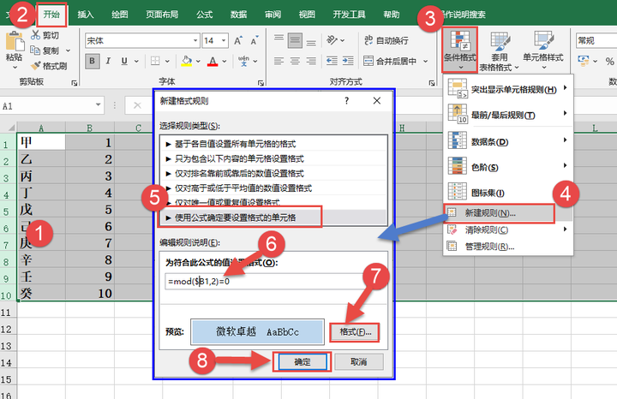Switch to 页面布局 tab
This screenshot has width=617, height=399.
tap(162, 15)
